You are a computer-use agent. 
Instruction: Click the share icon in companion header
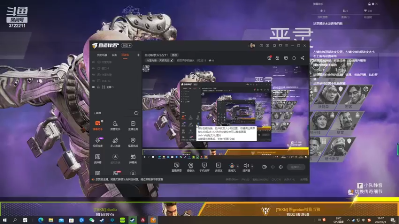302,58
